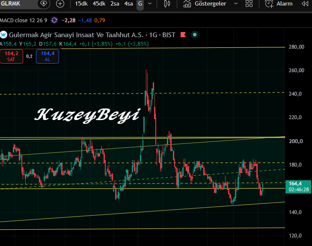The image size is (312, 246).
Task: Open the candlestick chart type selector
Action: [x=167, y=4]
